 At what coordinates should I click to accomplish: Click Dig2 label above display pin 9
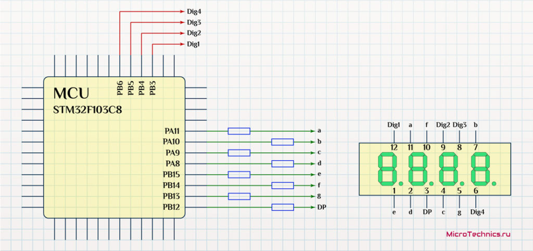pyautogui.click(x=443, y=125)
